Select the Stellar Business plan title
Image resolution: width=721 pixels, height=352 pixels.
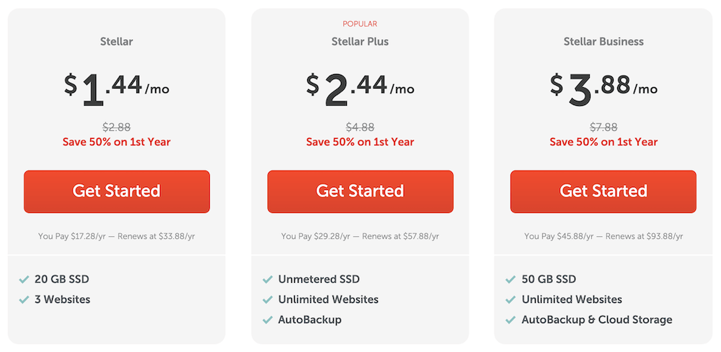pyautogui.click(x=603, y=42)
